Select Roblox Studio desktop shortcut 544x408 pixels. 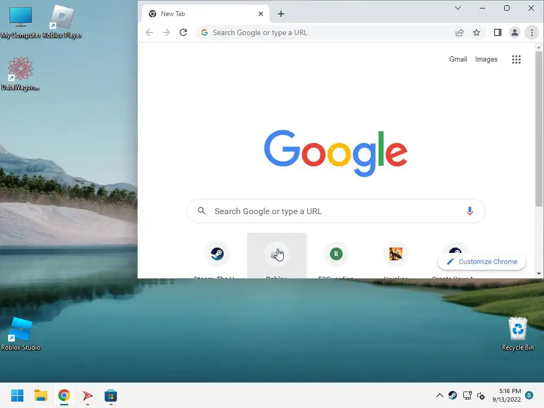coord(21,334)
